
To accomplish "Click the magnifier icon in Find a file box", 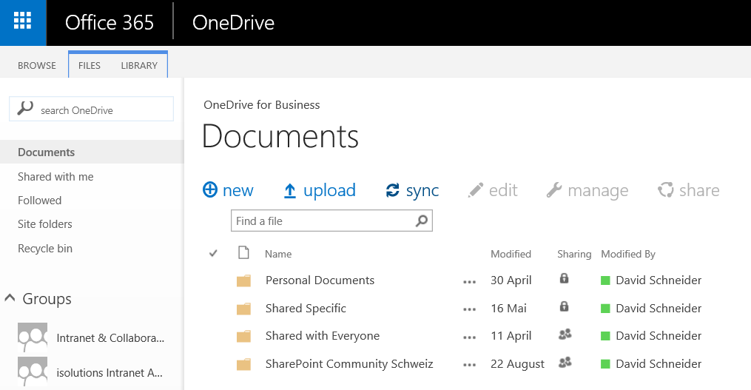I will tap(422, 221).
